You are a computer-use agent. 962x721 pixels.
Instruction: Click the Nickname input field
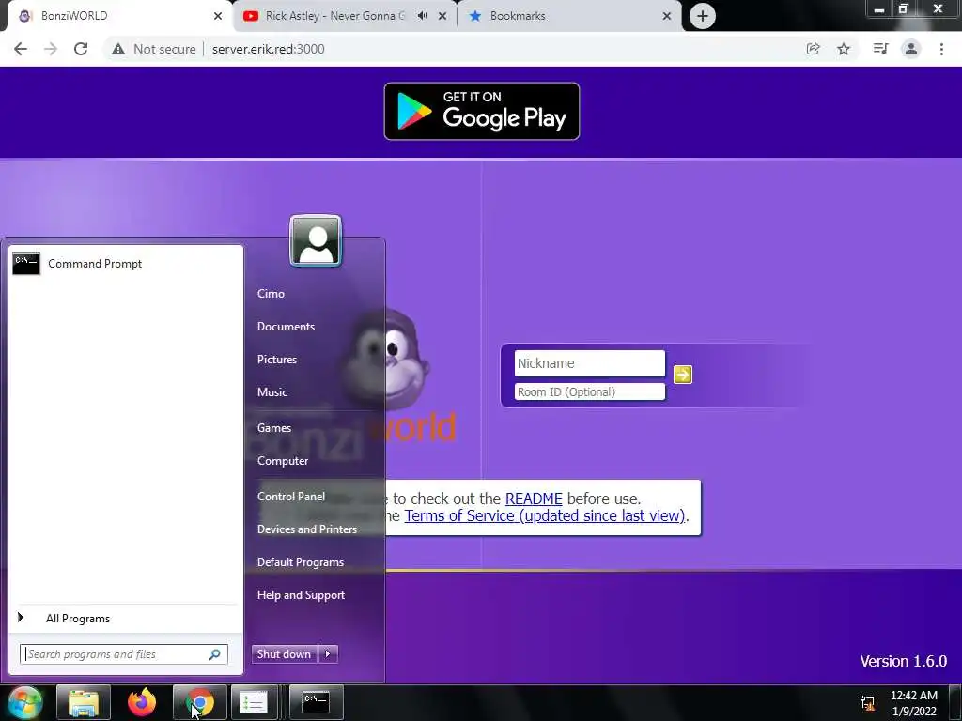click(590, 363)
